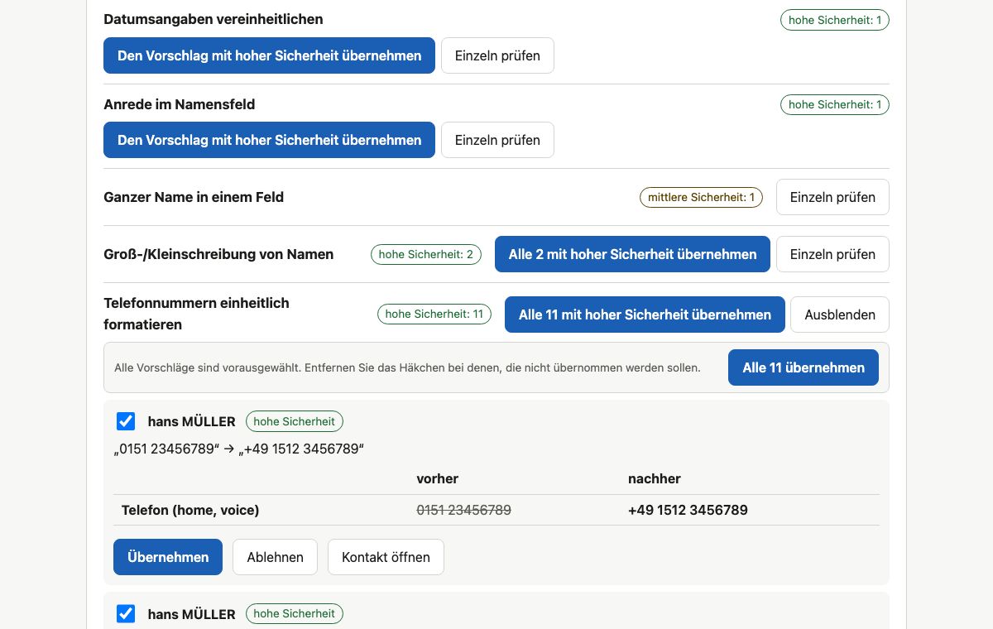Click hohe Sicherheit badge beside first hans MÜLLER

[x=295, y=421]
